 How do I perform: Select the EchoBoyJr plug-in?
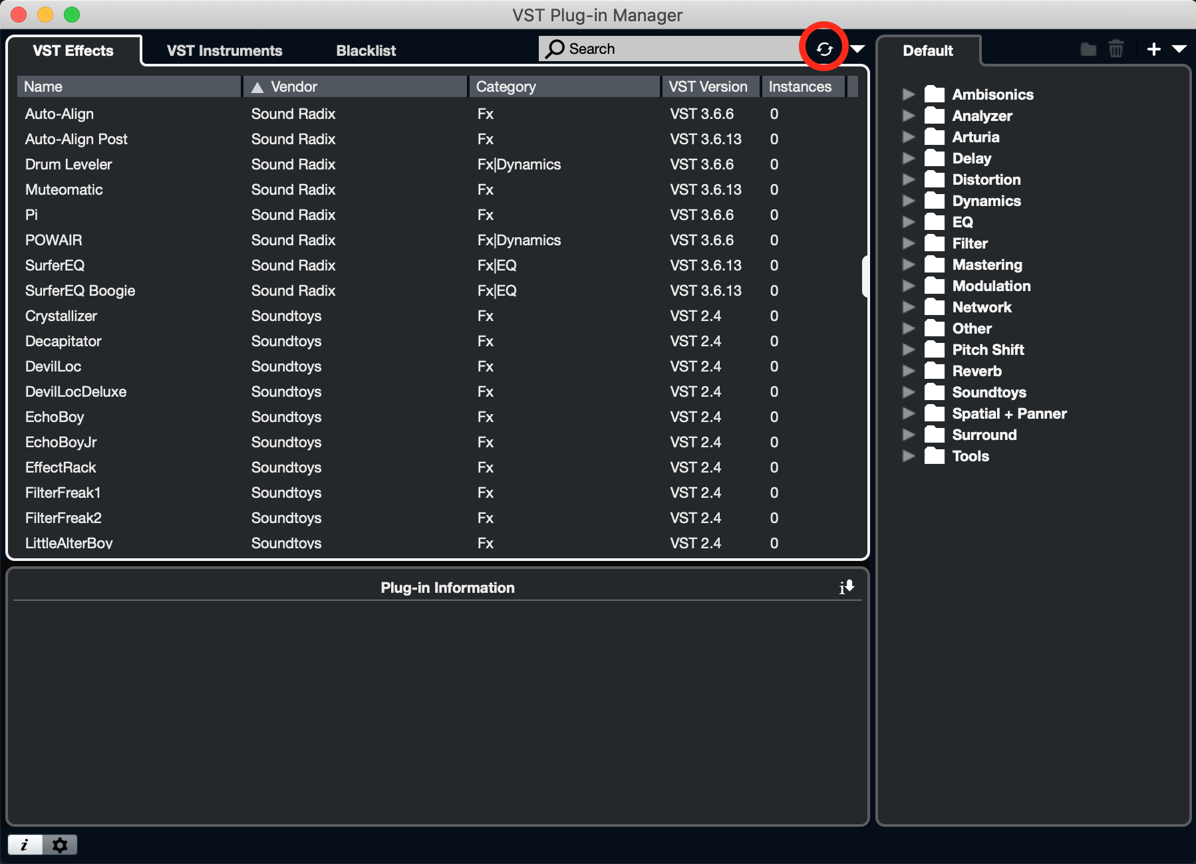438,442
